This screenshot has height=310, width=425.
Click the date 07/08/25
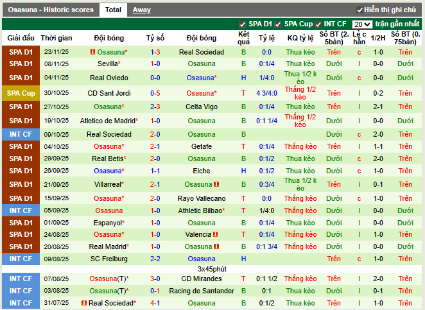(56, 279)
